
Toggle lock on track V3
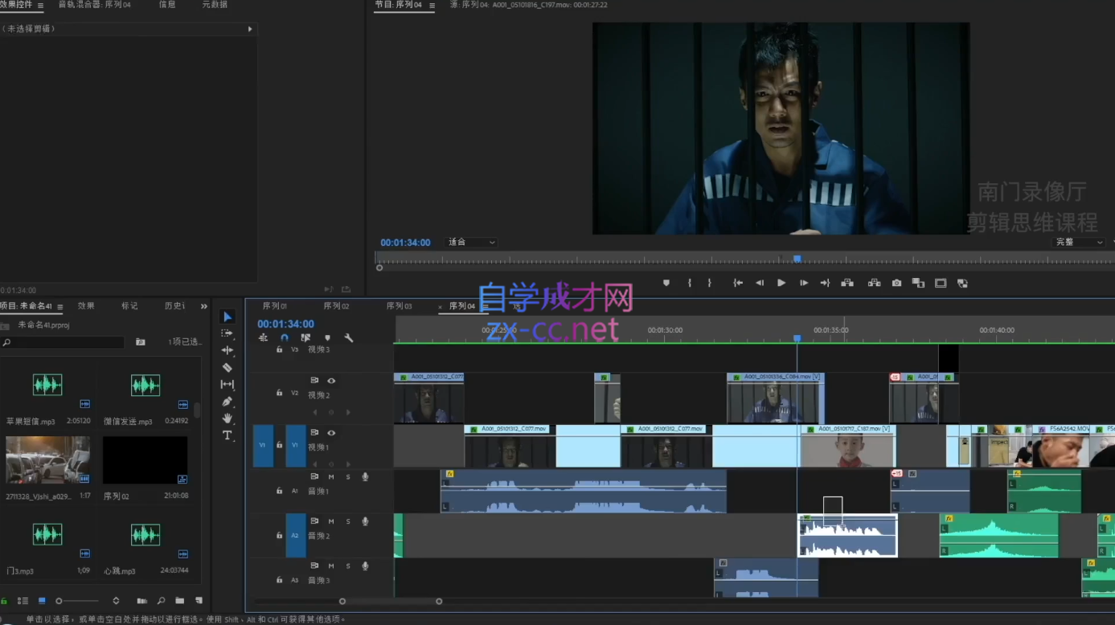[279, 349]
